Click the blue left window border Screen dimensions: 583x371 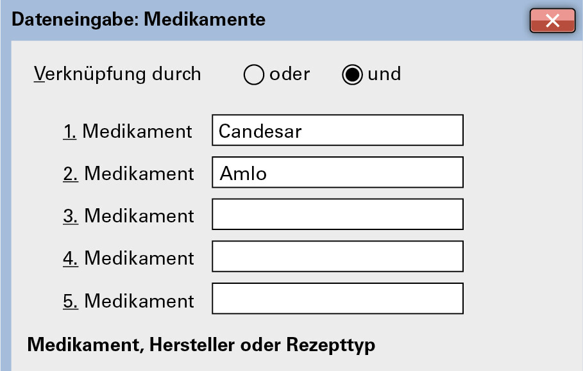click(5, 205)
